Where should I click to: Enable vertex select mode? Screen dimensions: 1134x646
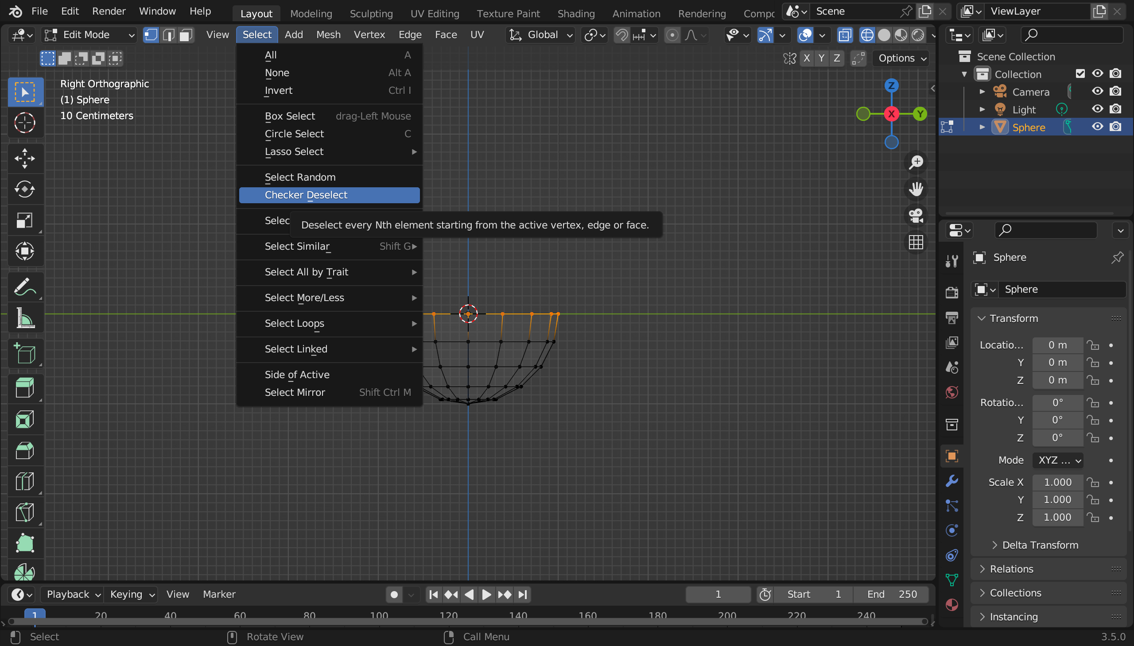(x=151, y=35)
